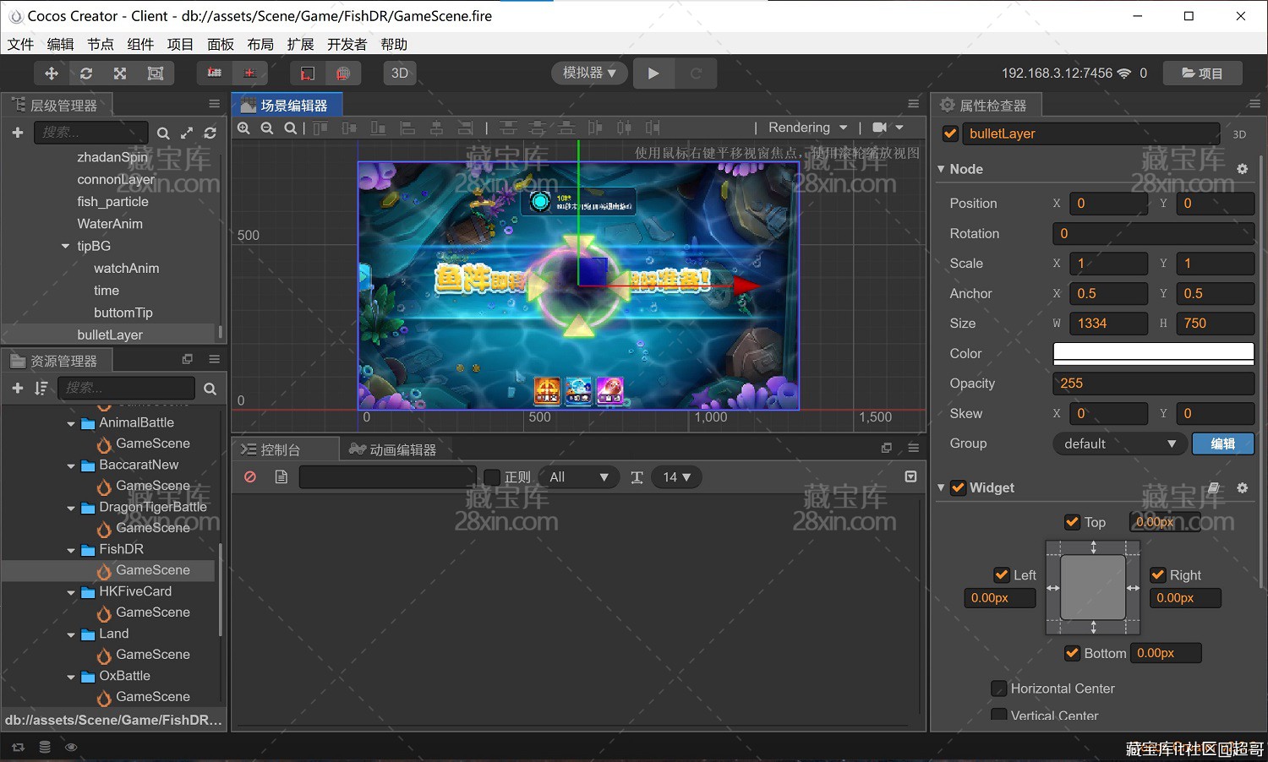Select the Move transform tool

pyautogui.click(x=52, y=73)
